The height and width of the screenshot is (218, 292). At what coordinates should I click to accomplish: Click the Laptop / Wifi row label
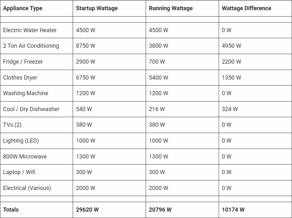point(19,172)
